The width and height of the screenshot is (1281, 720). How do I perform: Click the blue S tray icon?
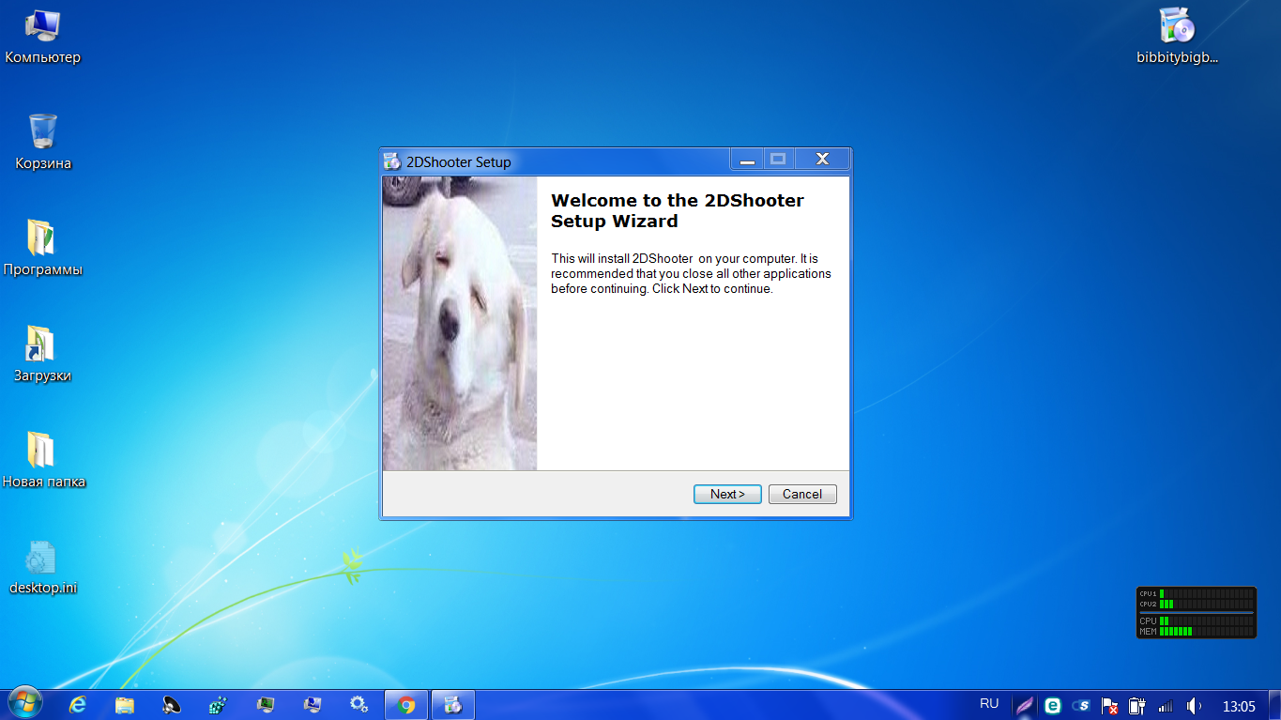(x=1081, y=705)
